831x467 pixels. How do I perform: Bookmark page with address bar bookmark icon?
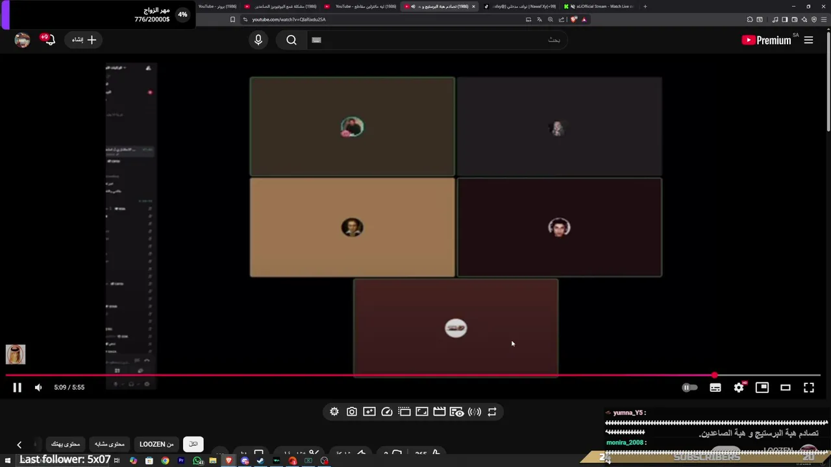232,19
